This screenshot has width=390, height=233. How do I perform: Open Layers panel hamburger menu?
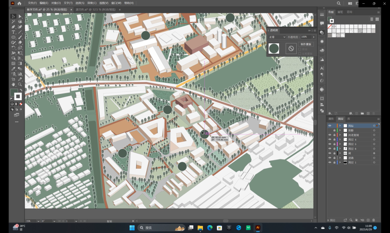click(x=378, y=119)
